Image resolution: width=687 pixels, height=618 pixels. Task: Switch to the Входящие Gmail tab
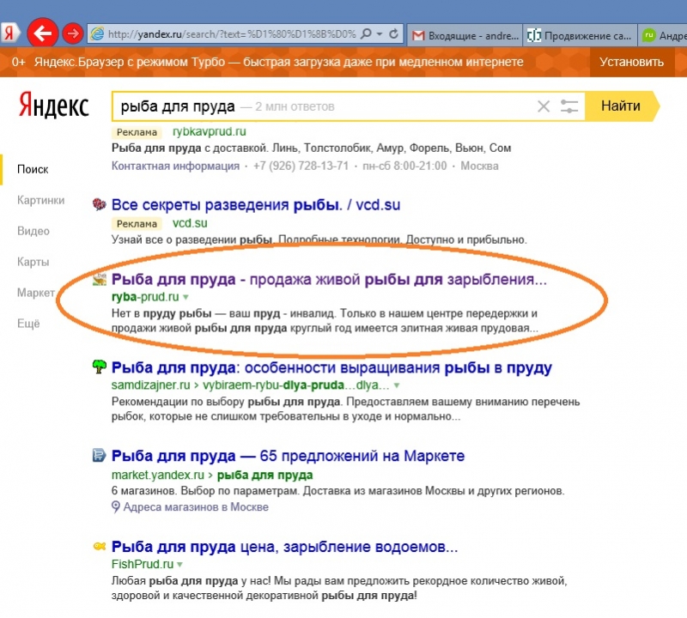tap(465, 35)
